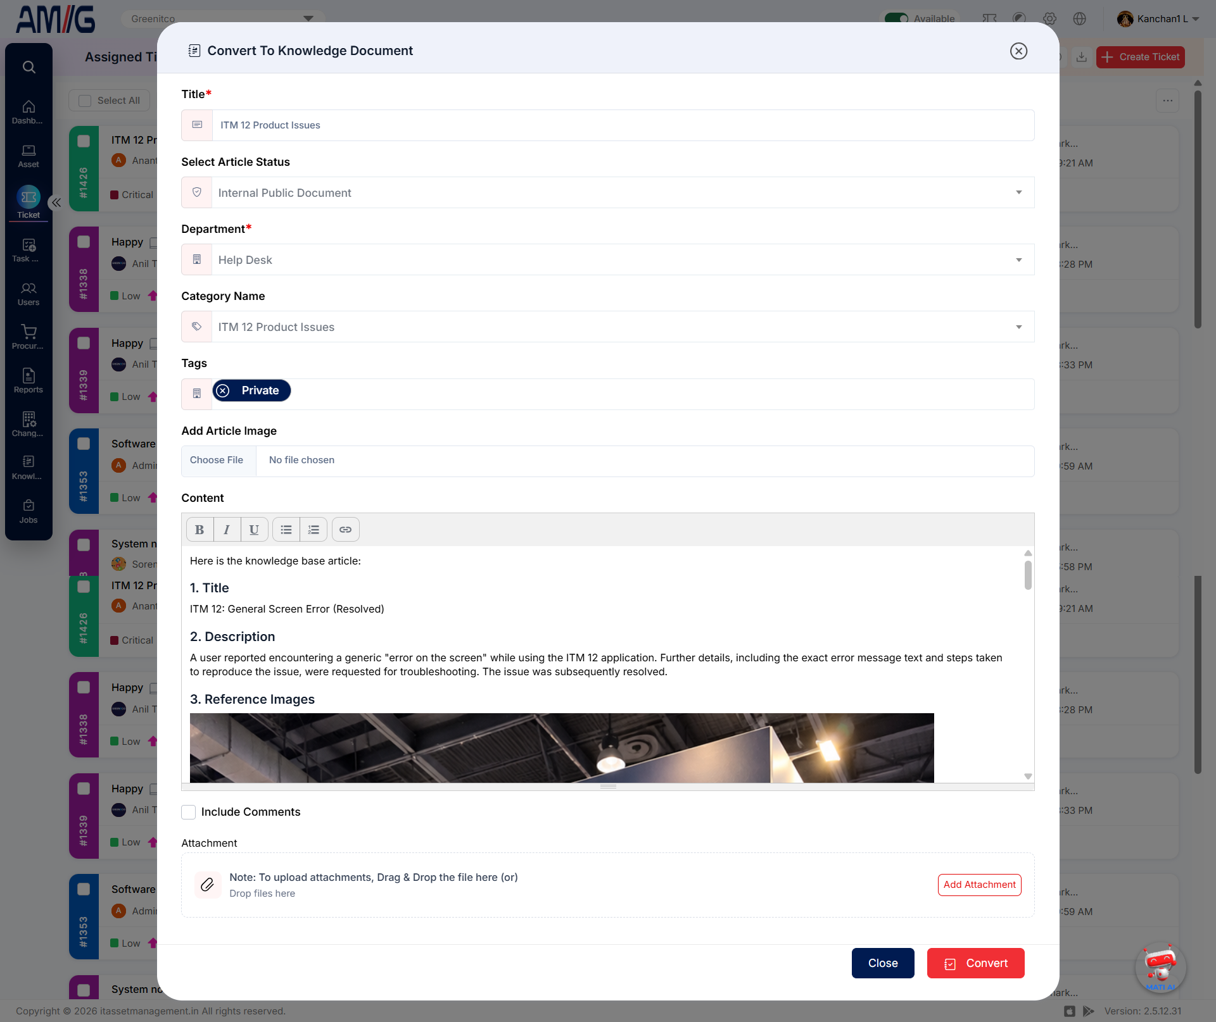
Task: Expand the Category Name dropdown
Action: (608, 327)
